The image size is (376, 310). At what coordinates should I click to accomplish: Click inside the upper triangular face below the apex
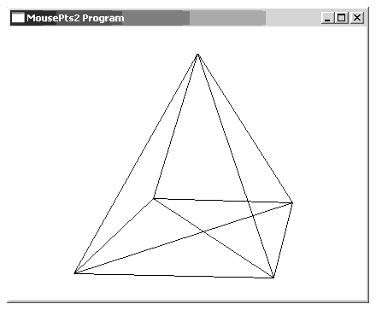[x=197, y=143]
